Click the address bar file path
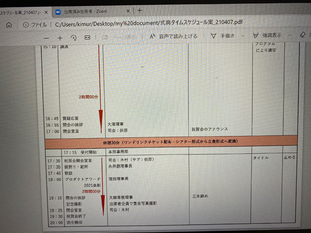Image resolution: width=311 pixels, height=233 pixels. [149, 23]
